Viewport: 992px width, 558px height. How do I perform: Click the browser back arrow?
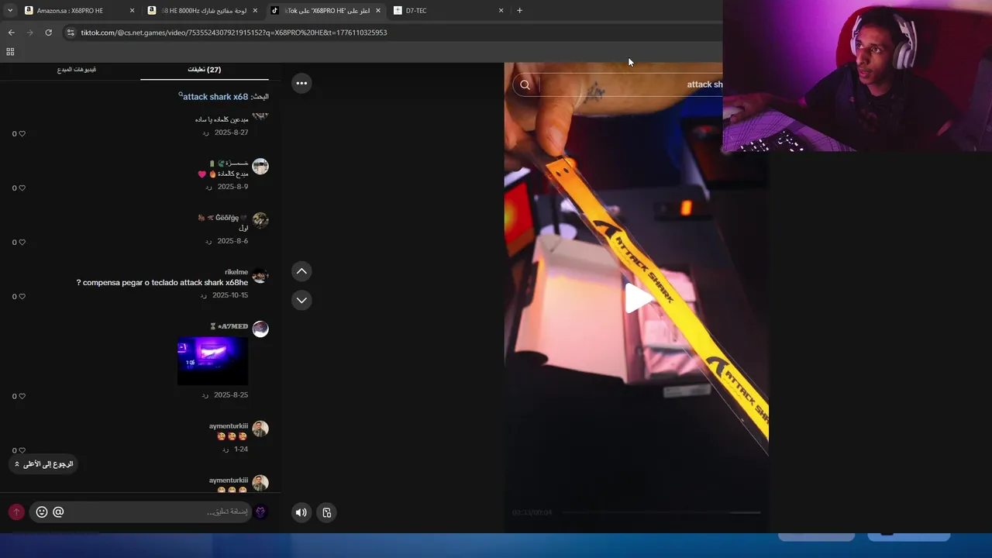pyautogui.click(x=11, y=33)
